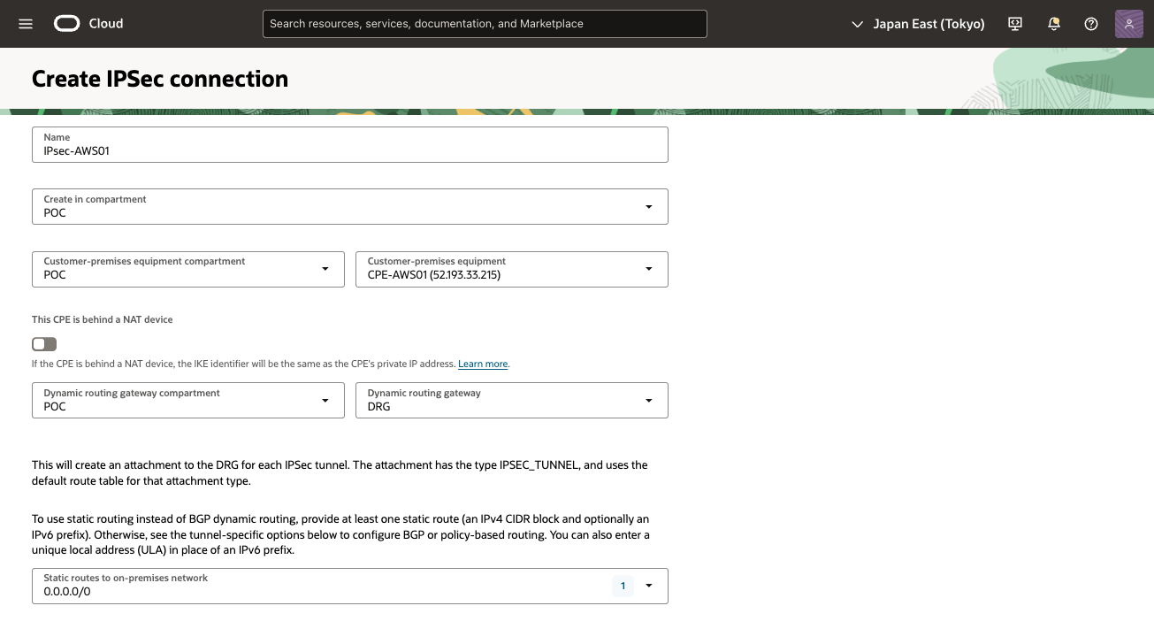1154x629 pixels.
Task: Expand the static routes dropdown arrow
Action: [649, 586]
